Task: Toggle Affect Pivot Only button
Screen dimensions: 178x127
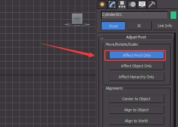Action: (x=137, y=55)
